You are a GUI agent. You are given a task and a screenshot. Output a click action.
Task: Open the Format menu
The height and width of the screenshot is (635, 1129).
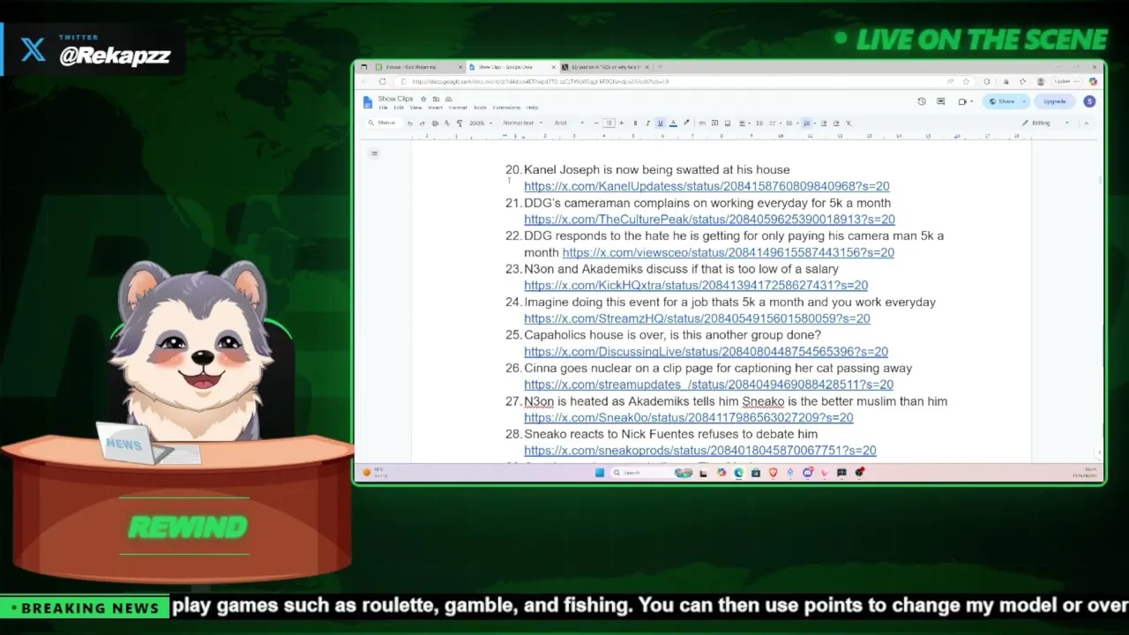[458, 108]
